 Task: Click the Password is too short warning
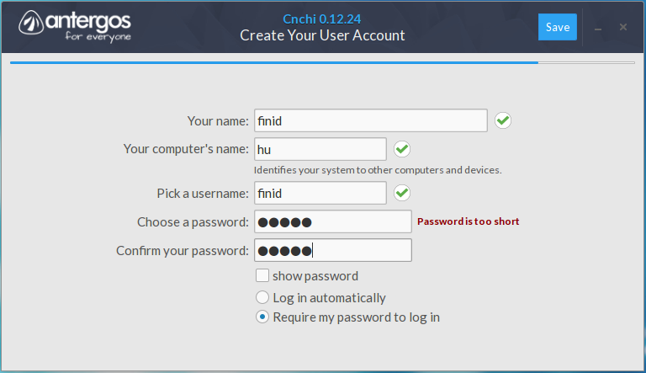coord(468,221)
